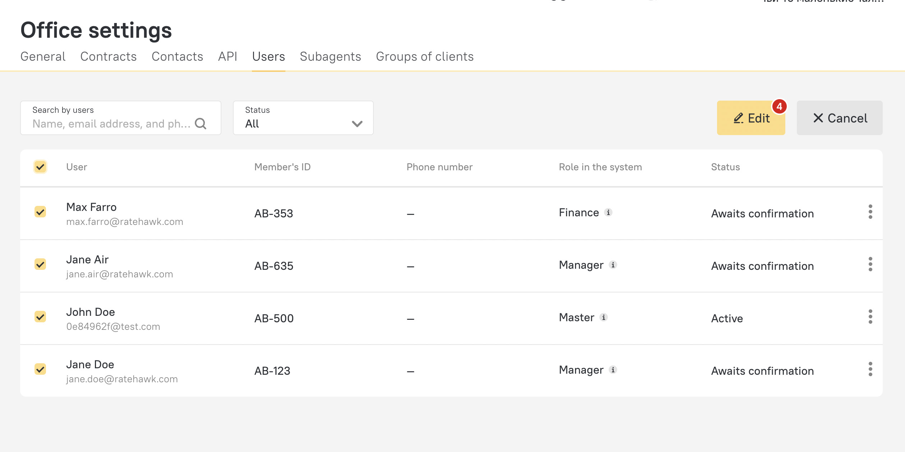Screen dimensions: 905x452
Task: Click the search magnifier icon
Action: tap(201, 124)
